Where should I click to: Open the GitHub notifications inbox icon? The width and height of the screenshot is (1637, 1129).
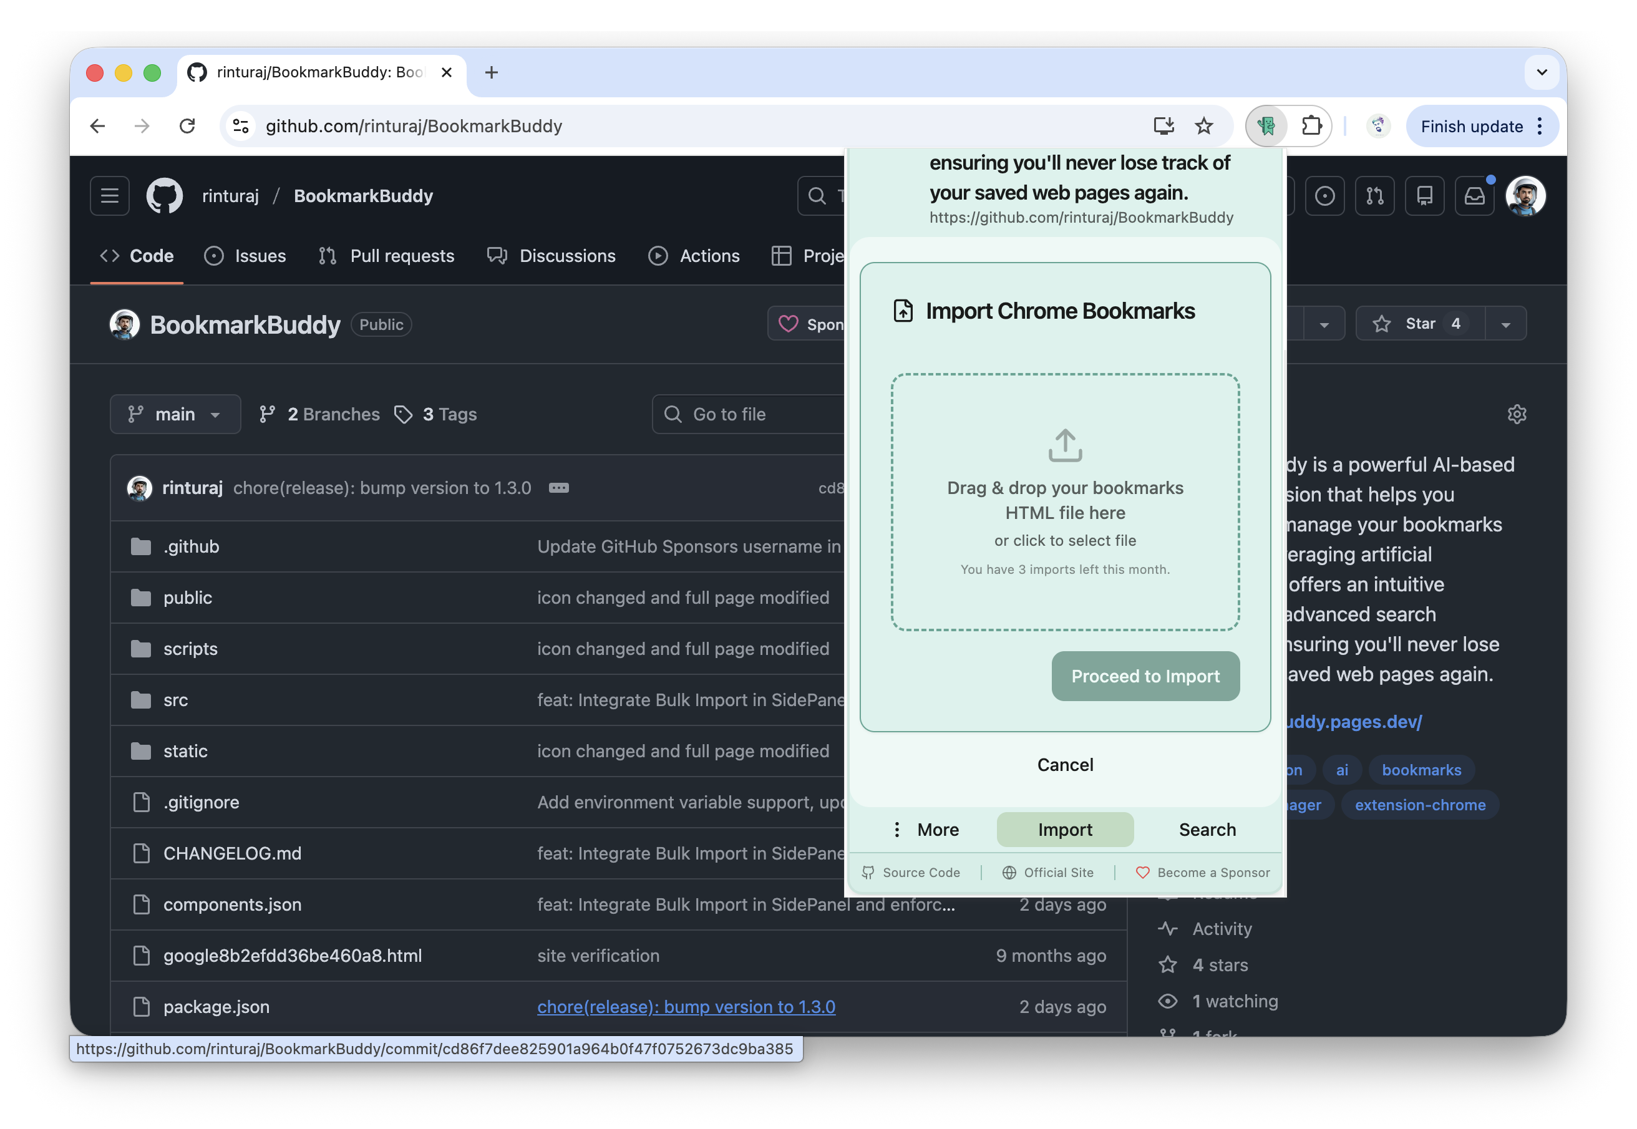pos(1475,196)
